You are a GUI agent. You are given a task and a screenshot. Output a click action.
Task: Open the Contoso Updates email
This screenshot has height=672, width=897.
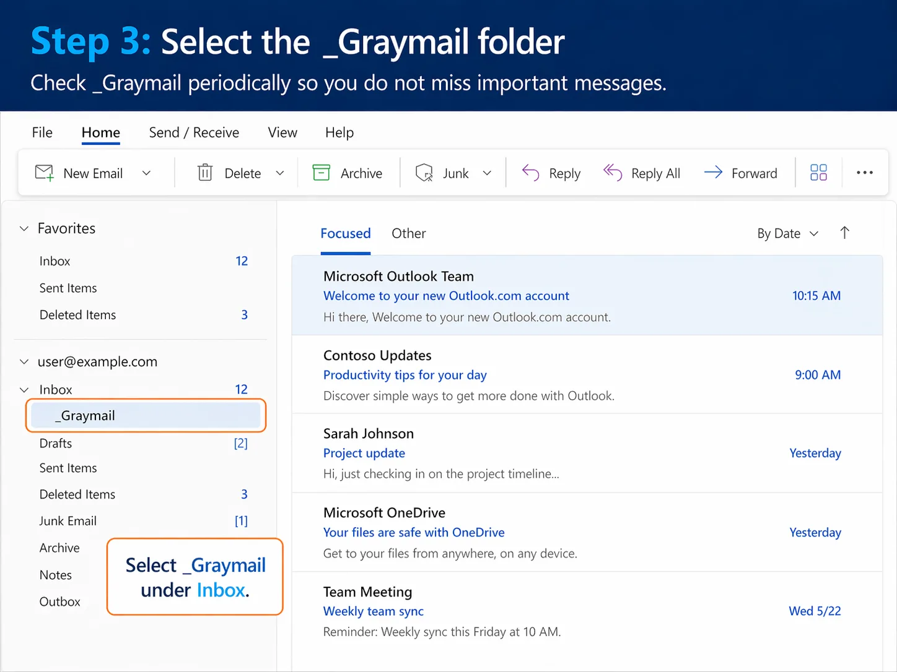pyautogui.click(x=587, y=375)
